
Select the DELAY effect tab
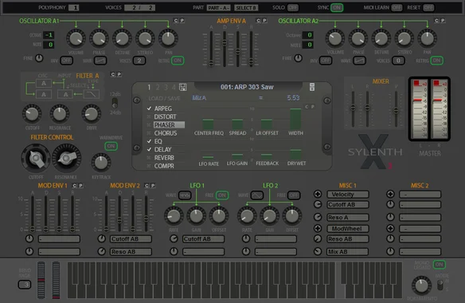click(162, 149)
